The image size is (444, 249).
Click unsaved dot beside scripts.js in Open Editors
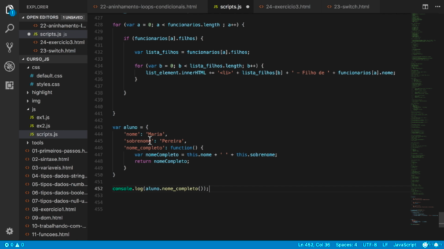pyautogui.click(x=28, y=34)
